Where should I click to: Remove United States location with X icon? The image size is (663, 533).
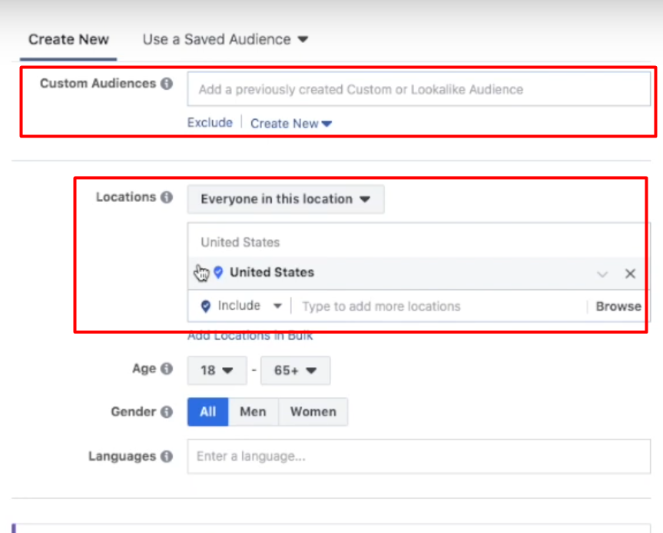point(630,273)
